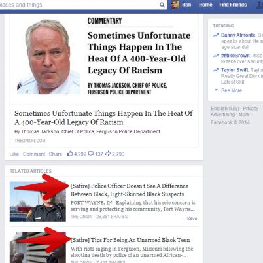Like the Onion commentary post
The image size is (263, 263).
(14, 154)
